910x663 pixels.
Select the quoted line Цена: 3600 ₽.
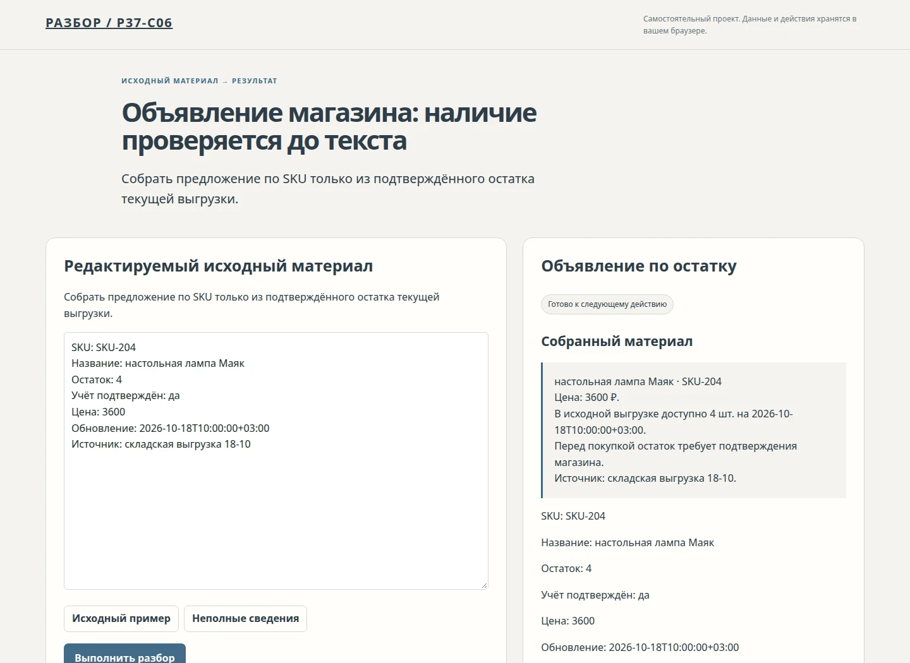586,398
